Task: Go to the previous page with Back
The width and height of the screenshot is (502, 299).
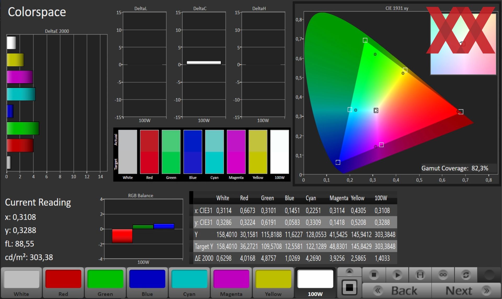Action: [397, 290]
